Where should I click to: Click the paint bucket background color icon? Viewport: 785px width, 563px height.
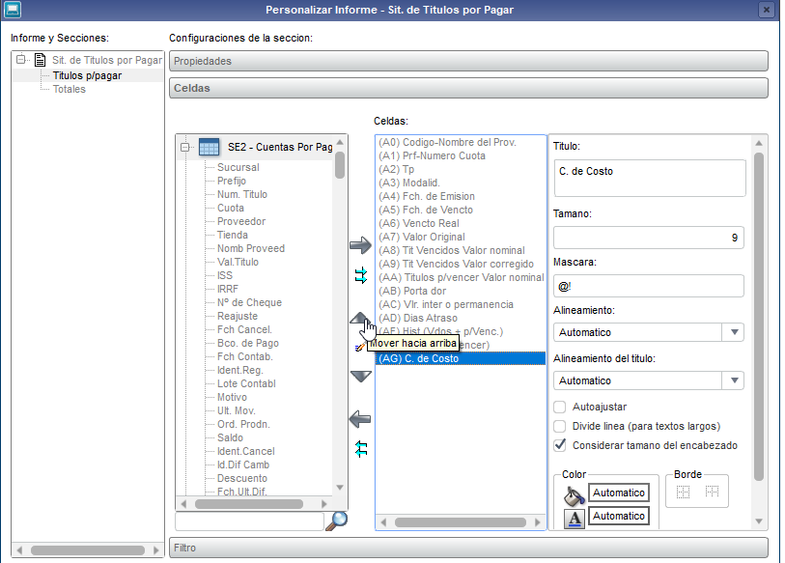click(x=575, y=495)
